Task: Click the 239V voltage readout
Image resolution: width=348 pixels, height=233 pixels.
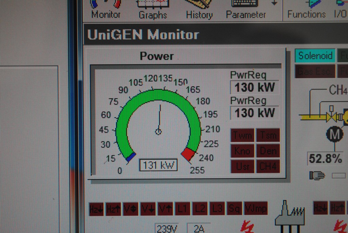Action: pos(167,228)
